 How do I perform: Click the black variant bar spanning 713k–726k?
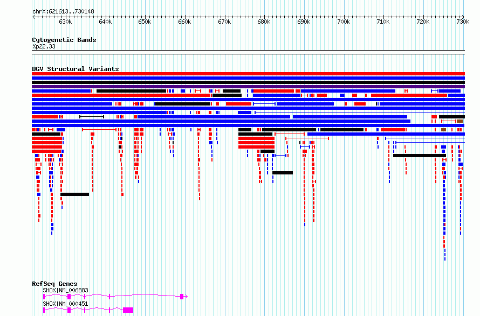420,156
